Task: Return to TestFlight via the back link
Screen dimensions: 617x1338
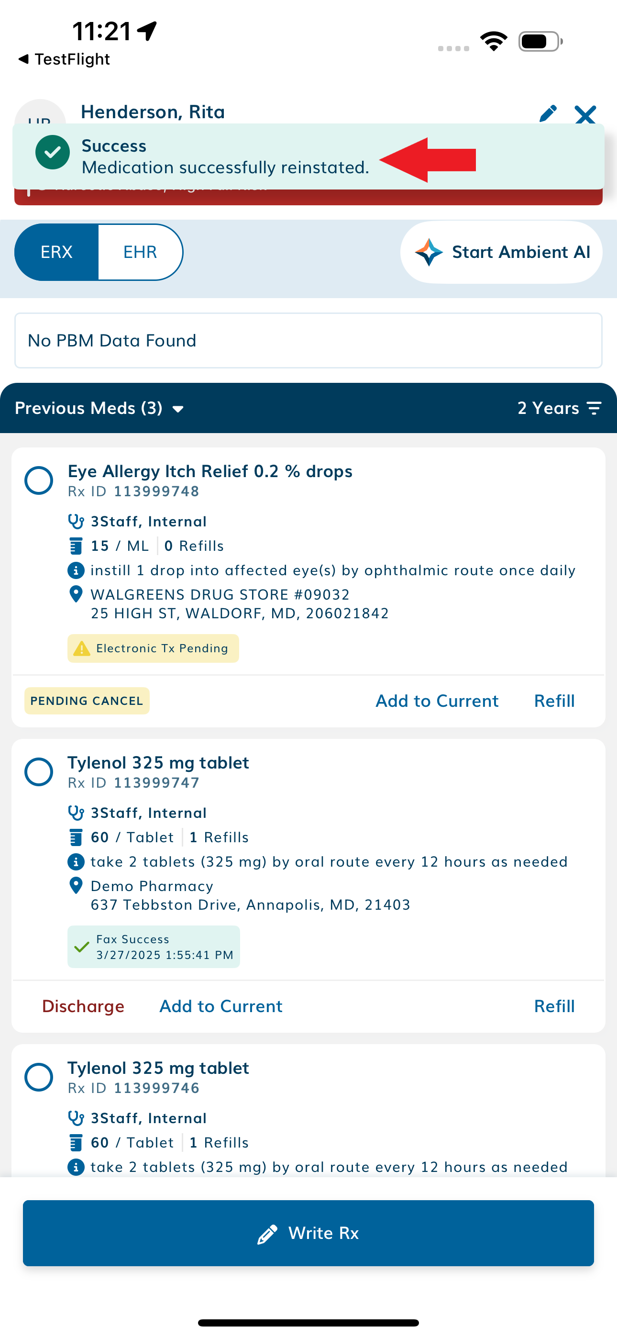Action: pyautogui.click(x=65, y=59)
